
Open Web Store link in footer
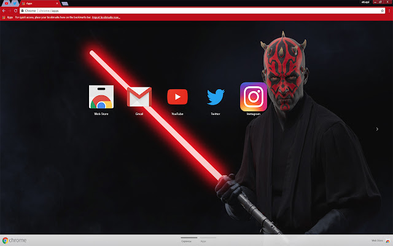[381, 240]
